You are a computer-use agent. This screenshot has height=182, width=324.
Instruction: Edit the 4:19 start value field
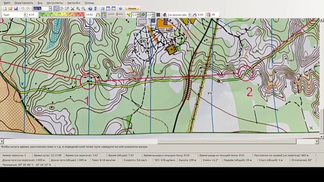pos(32,15)
